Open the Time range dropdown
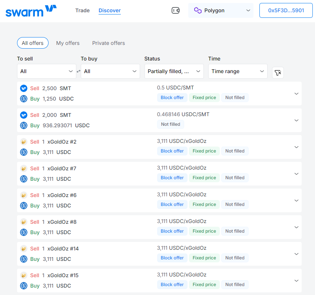This screenshot has width=315, height=295. point(238,71)
